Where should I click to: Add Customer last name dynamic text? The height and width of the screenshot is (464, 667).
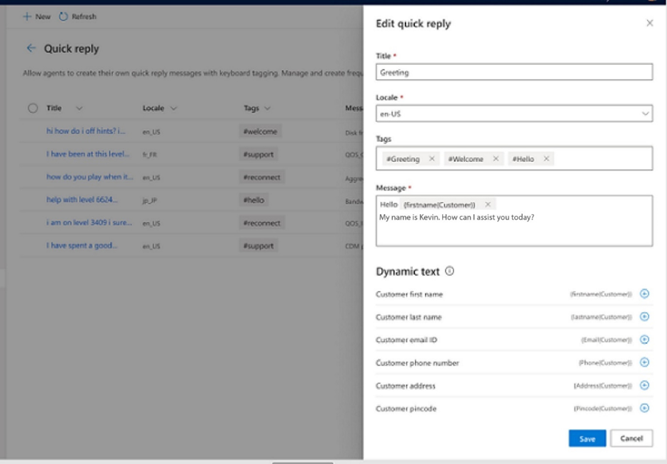644,317
